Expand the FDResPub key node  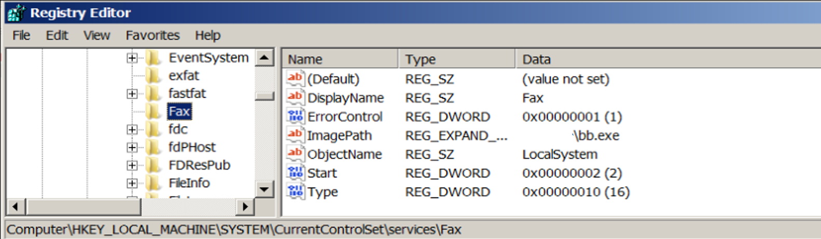click(132, 166)
